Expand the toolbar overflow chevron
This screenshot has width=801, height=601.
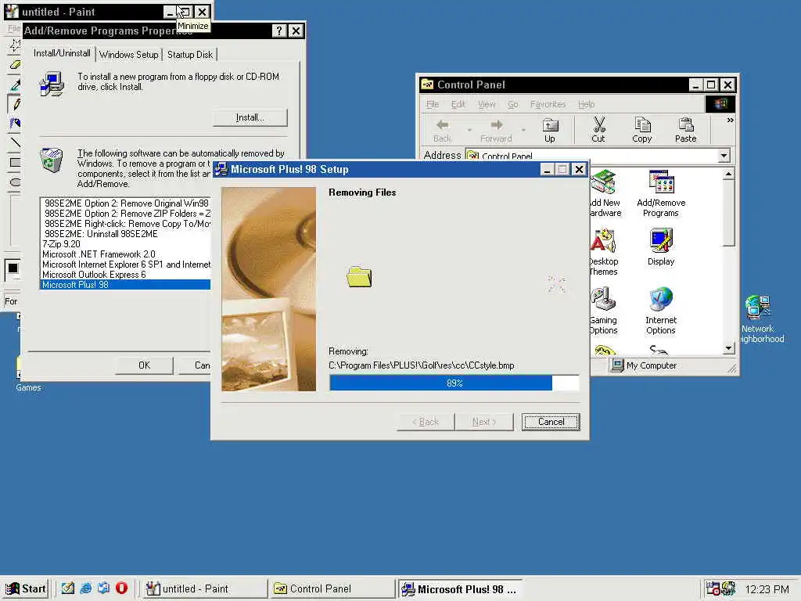click(x=730, y=120)
